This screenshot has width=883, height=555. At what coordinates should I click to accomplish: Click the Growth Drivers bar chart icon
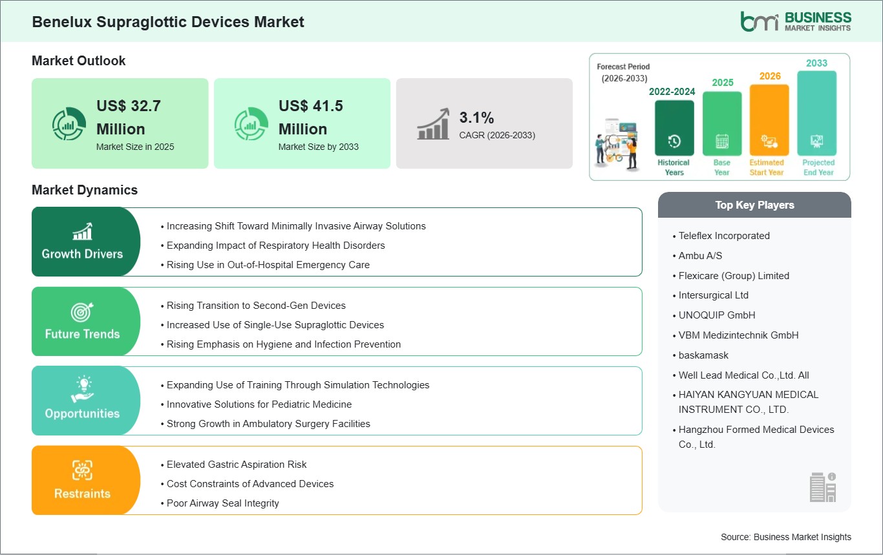pyautogui.click(x=82, y=231)
